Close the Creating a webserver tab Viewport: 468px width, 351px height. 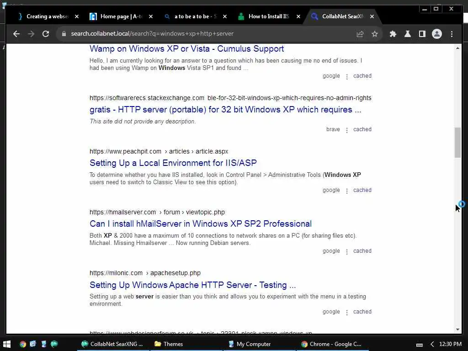(77, 16)
